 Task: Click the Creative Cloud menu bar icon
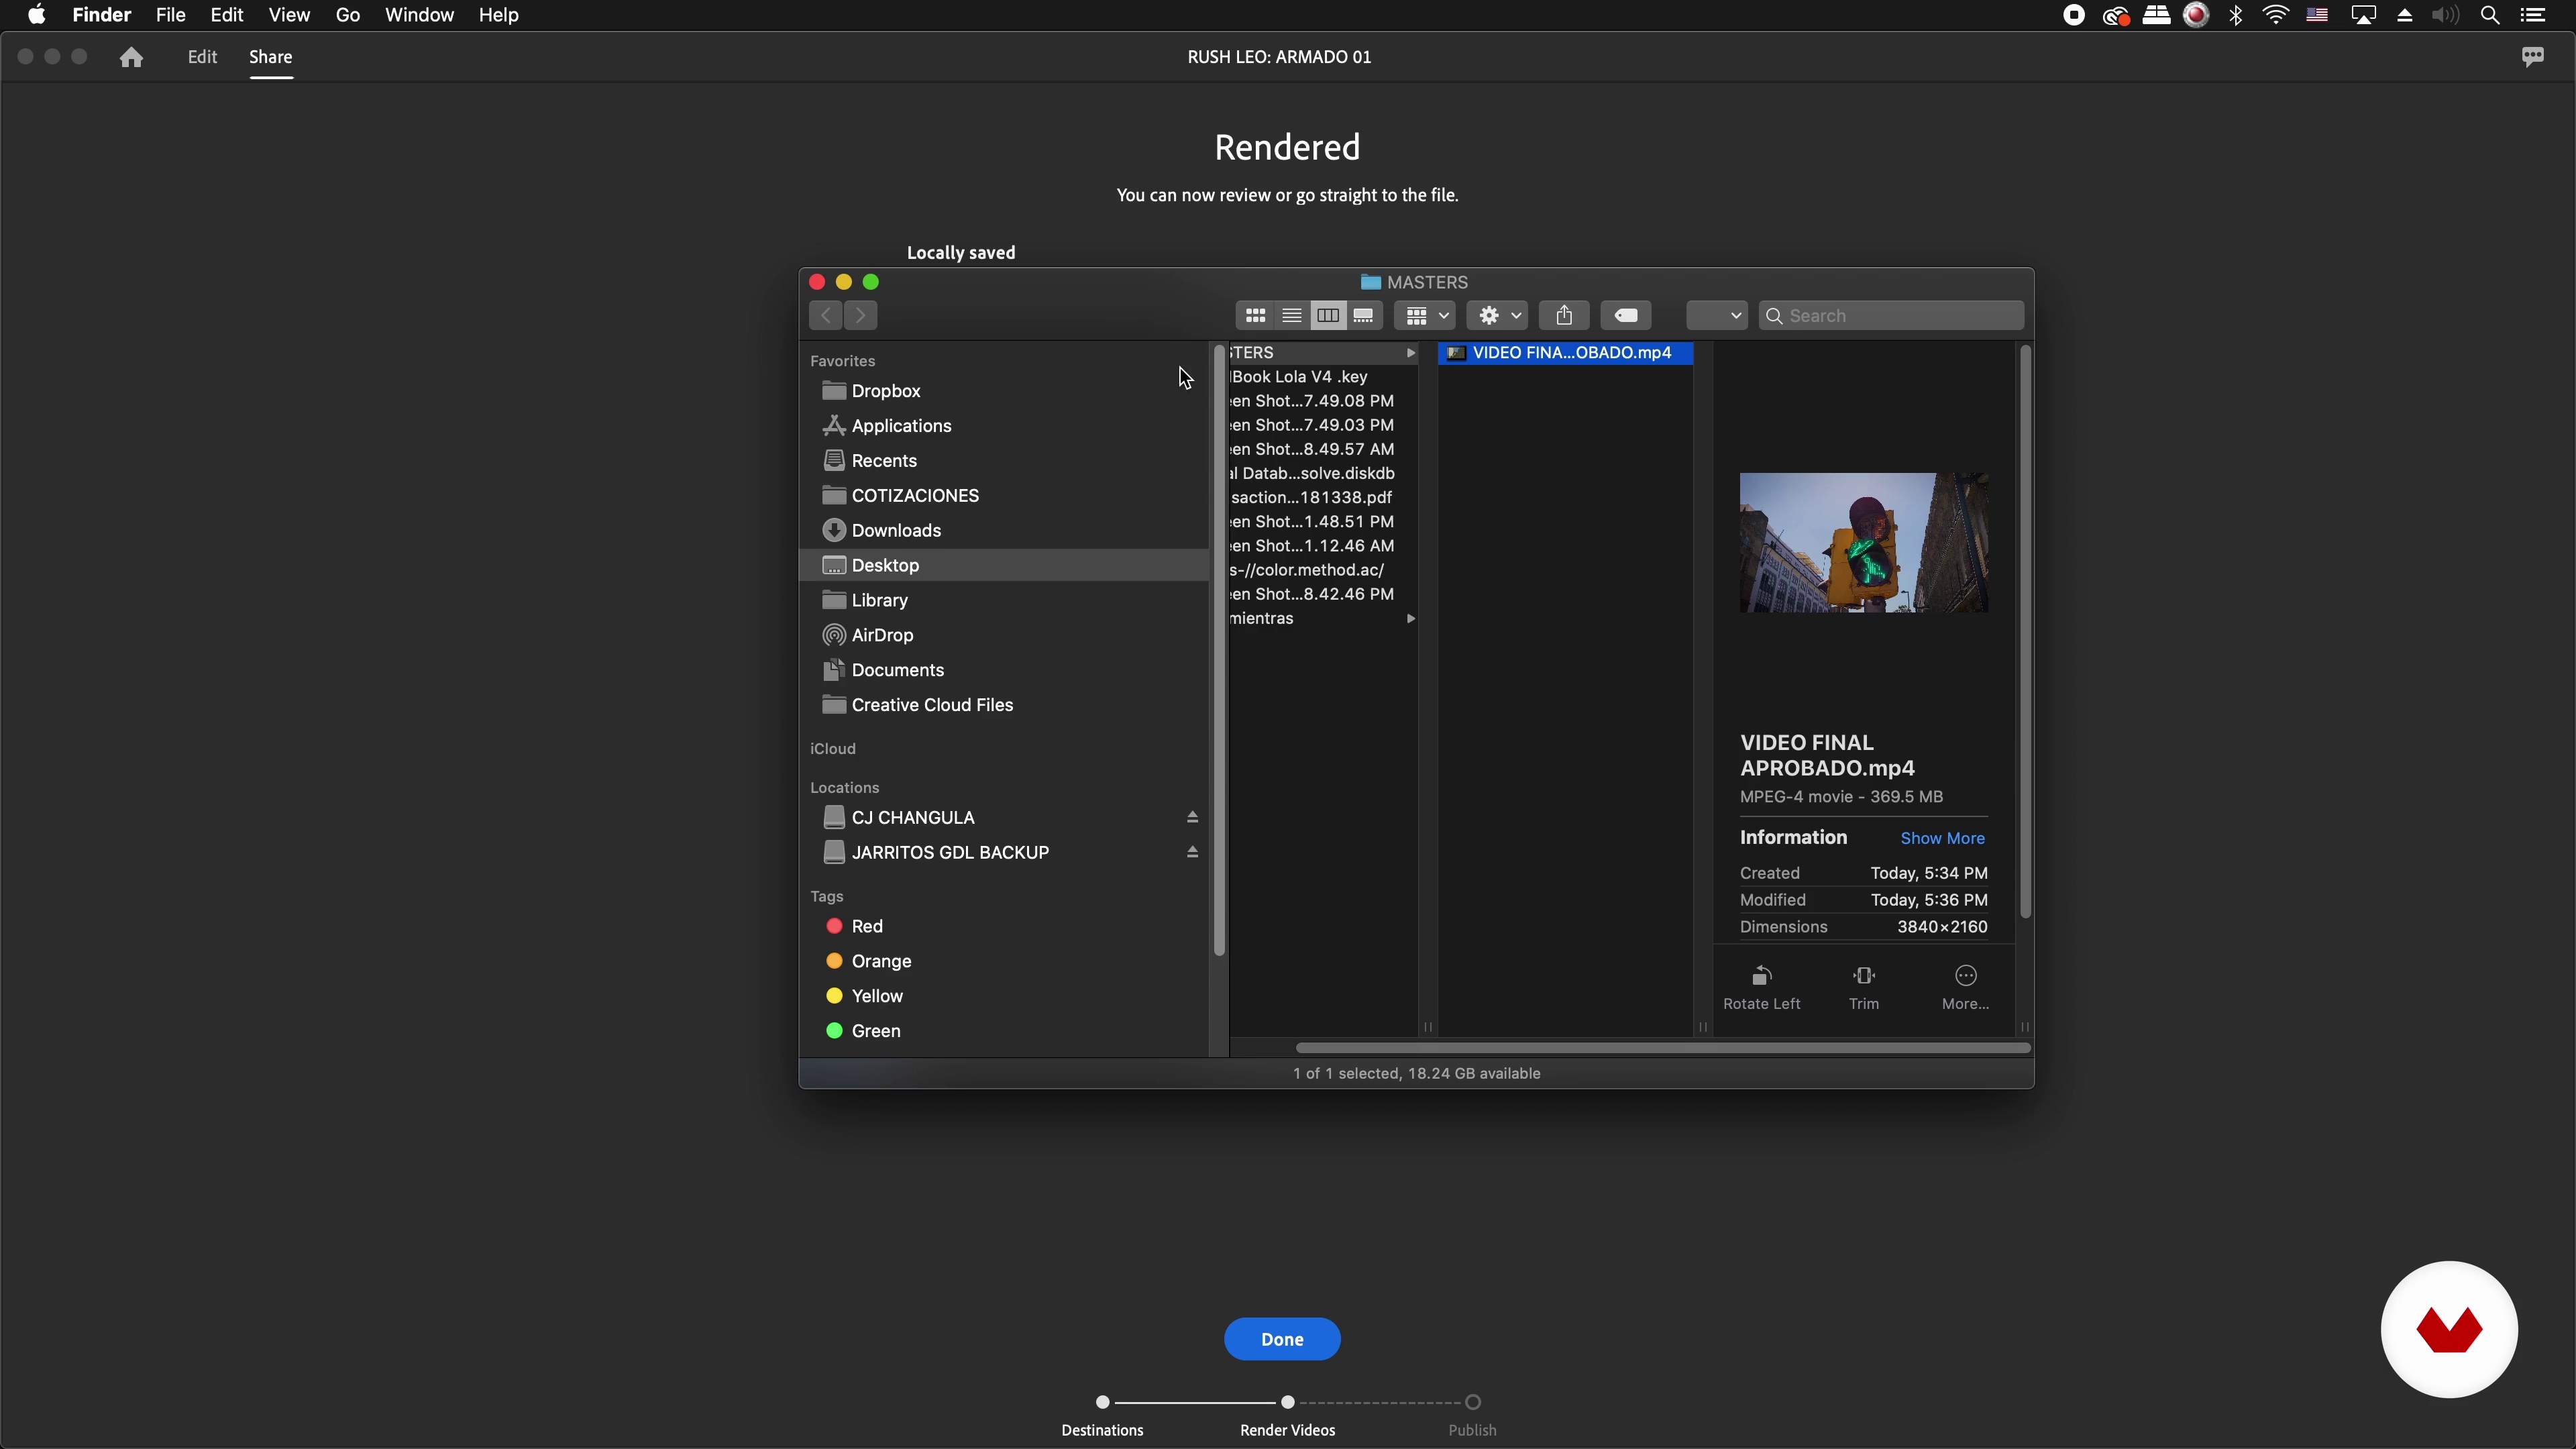2115,15
